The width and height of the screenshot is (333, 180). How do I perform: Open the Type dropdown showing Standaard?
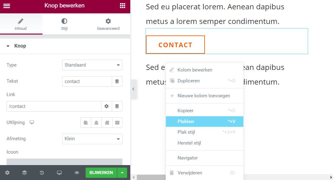coord(92,65)
